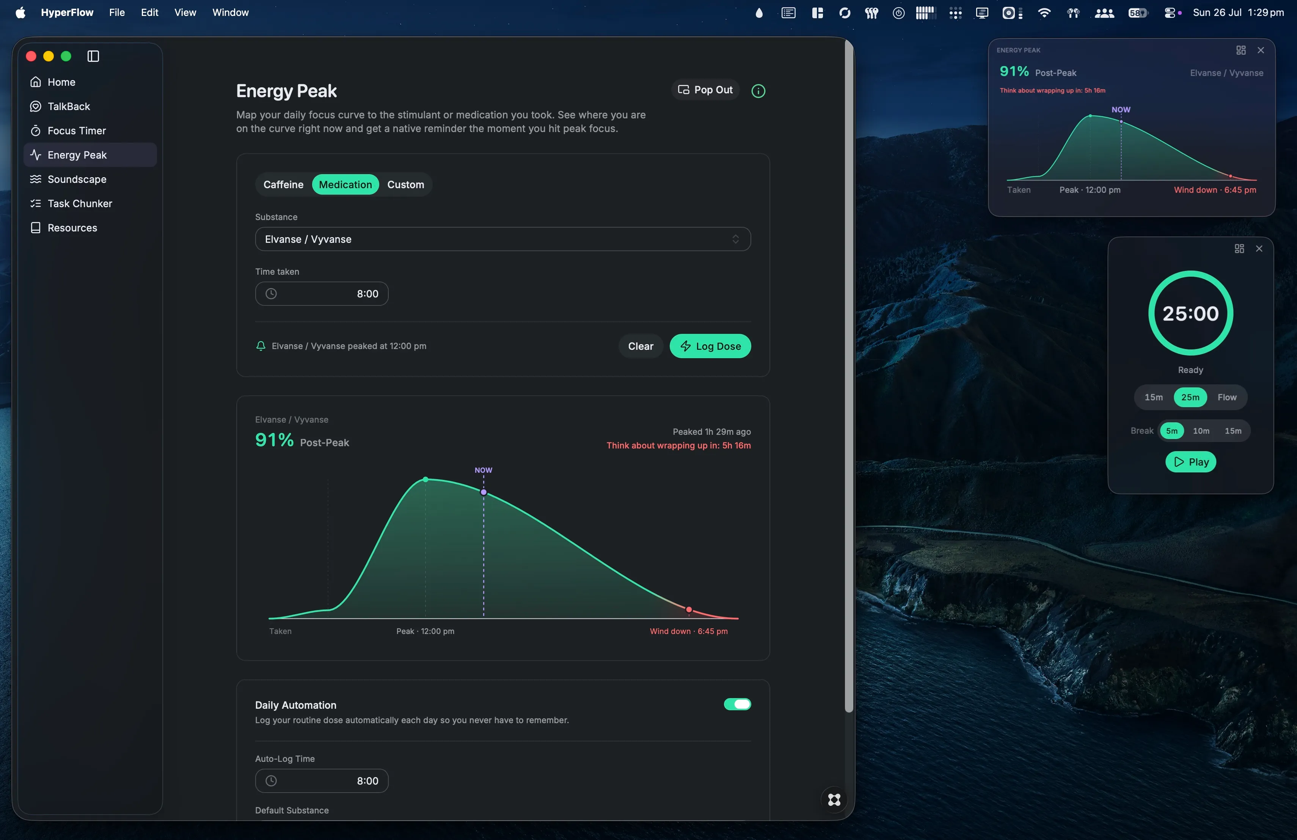Choose the 15m break option
This screenshot has width=1297, height=840.
(1233, 431)
